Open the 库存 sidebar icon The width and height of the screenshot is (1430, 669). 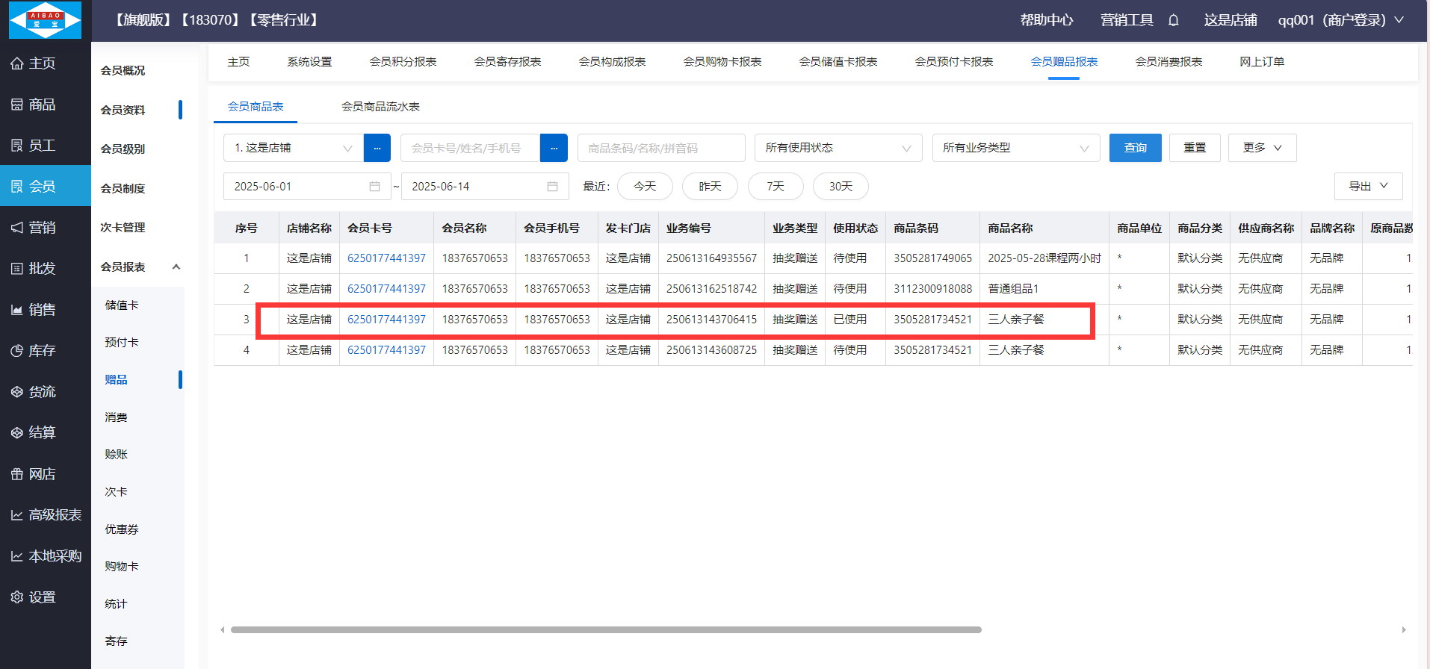[x=17, y=351]
